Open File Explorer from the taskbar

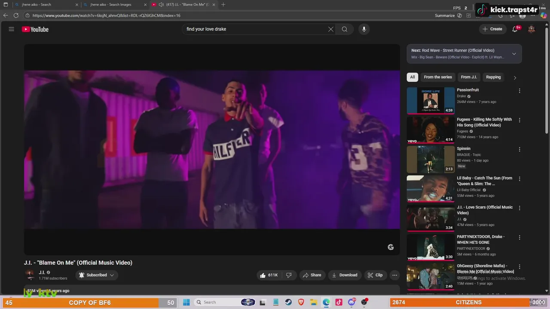[314, 302]
